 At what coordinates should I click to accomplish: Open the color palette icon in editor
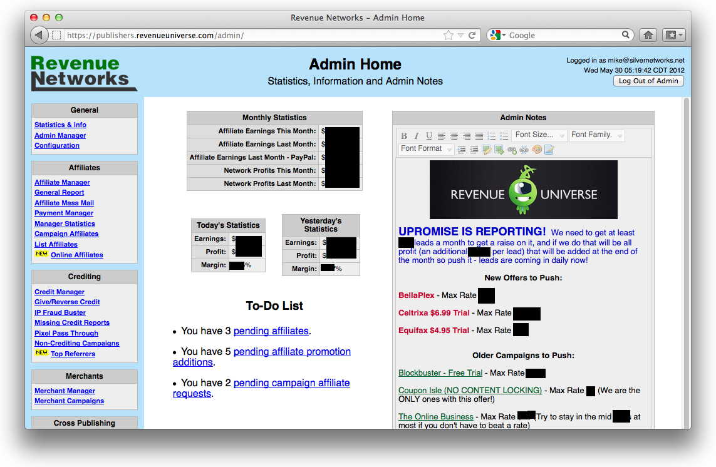(x=537, y=149)
